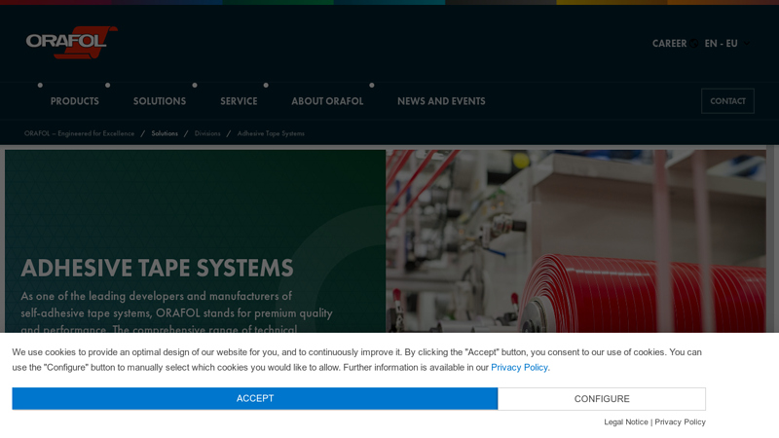Click the CONFIGURE cookies button
This screenshot has height=438, width=779.
click(x=602, y=399)
